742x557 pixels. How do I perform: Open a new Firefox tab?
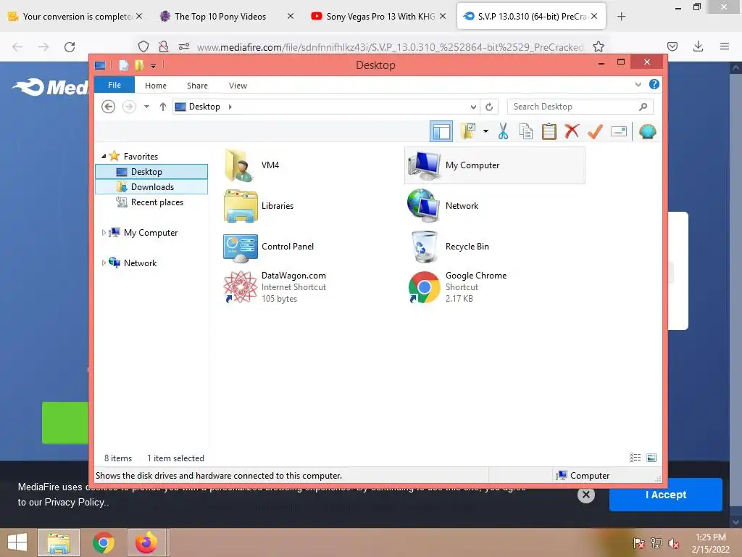click(621, 17)
